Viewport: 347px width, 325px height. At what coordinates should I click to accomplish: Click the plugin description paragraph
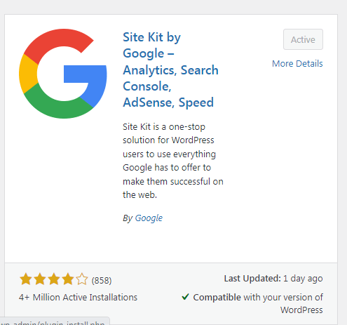pos(173,161)
